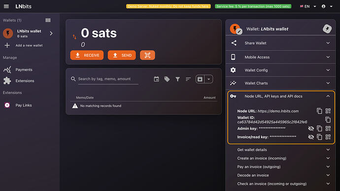Expand the Mobile Access section

pyautogui.click(x=280, y=57)
